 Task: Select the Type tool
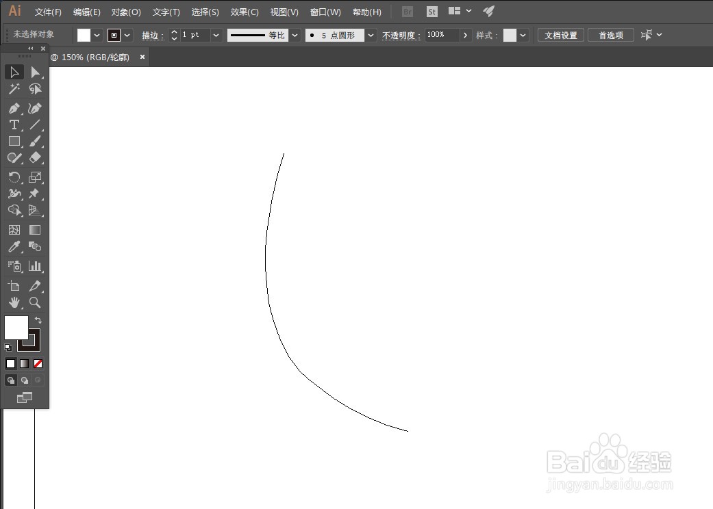(x=14, y=125)
